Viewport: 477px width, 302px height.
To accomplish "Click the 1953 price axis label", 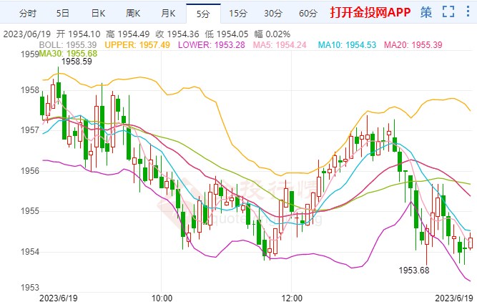I will coord(30,288).
